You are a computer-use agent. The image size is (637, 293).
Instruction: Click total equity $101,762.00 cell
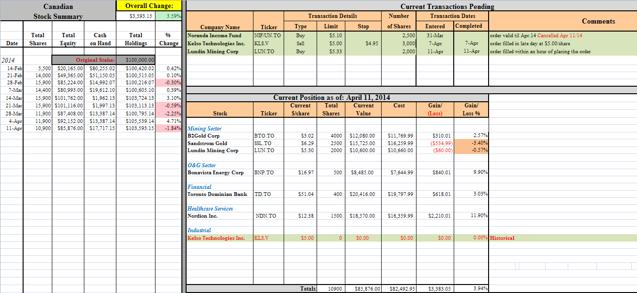68,98
